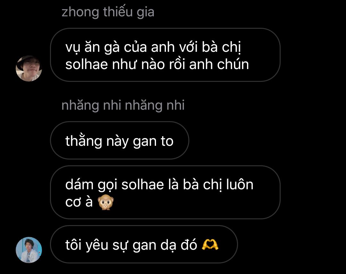The height and width of the screenshot is (274, 346).
Task: Select the 'vụ ăn gà của anh' message bubble
Action: (x=165, y=55)
